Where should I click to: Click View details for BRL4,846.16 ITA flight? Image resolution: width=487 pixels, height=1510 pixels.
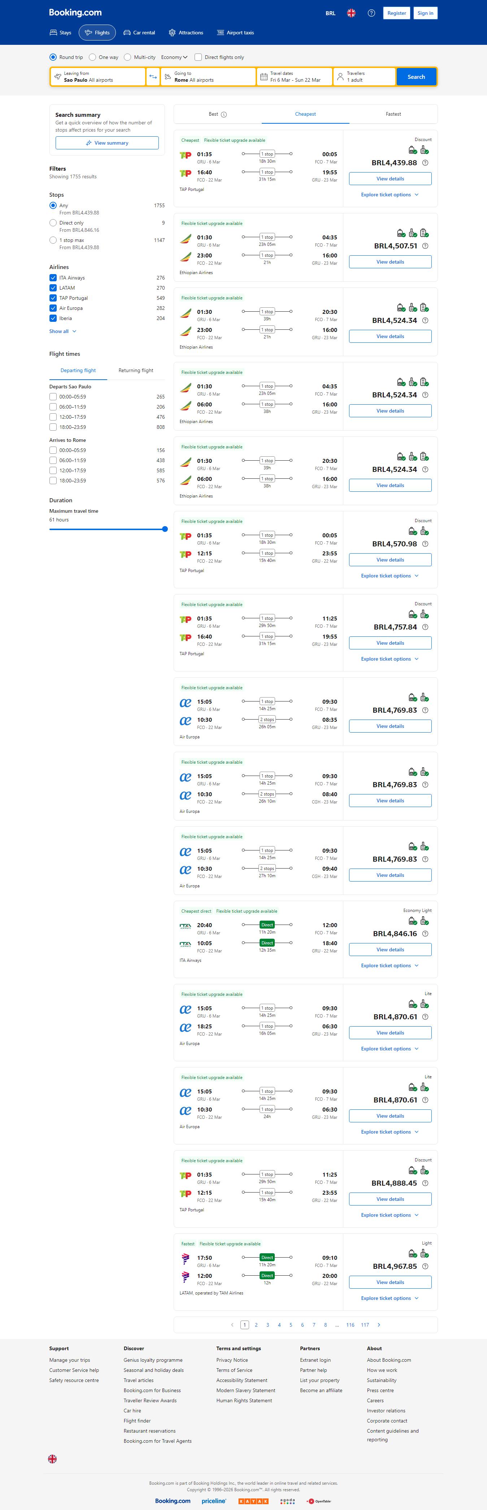point(390,950)
